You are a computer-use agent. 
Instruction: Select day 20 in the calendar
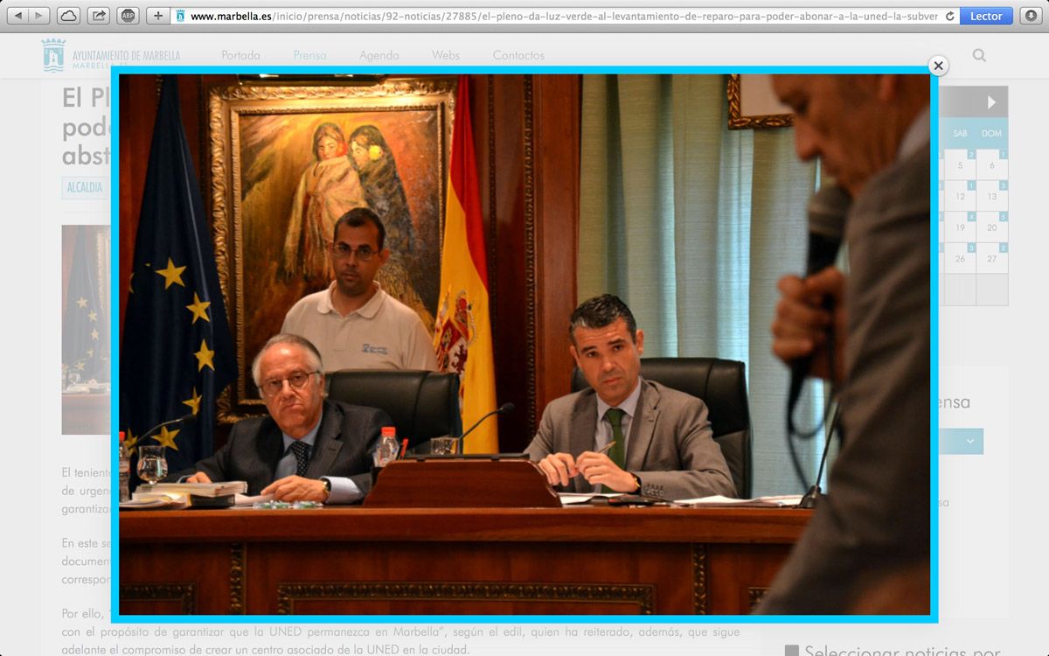[x=991, y=227]
